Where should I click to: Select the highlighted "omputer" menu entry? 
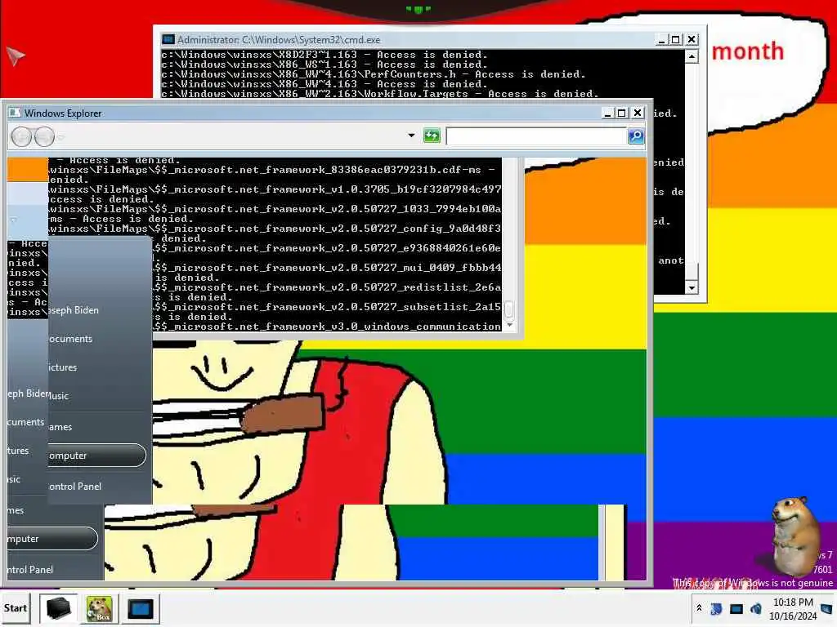tap(96, 456)
